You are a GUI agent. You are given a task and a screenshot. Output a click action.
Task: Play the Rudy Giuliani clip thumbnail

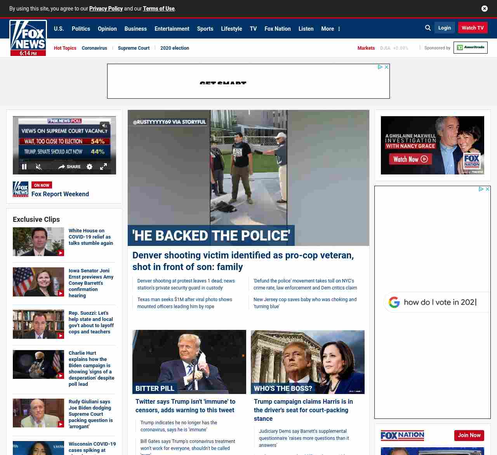[x=38, y=413]
